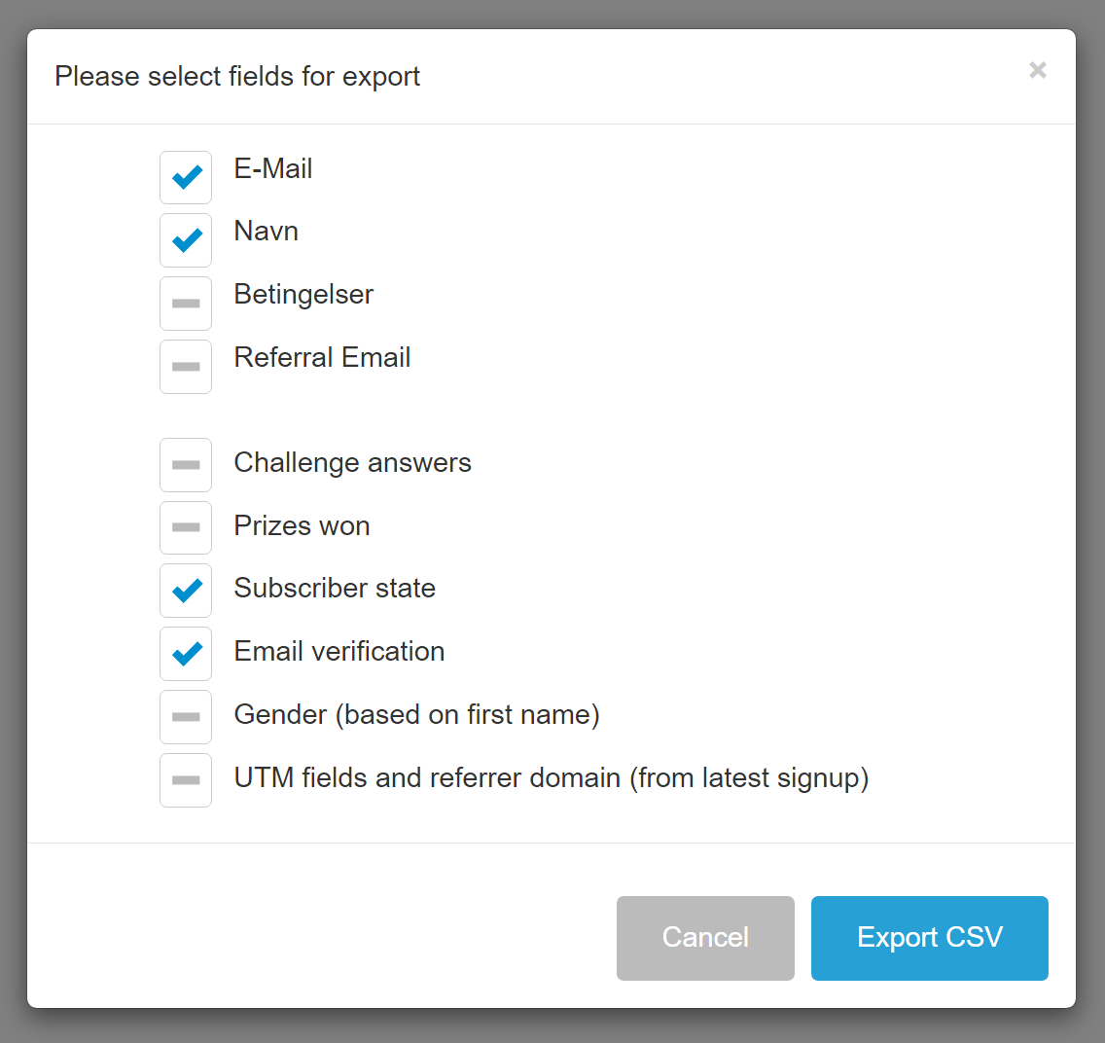Click the 'Subscriber state' label text
Viewport: 1105px width, 1043px height.
[x=335, y=589]
